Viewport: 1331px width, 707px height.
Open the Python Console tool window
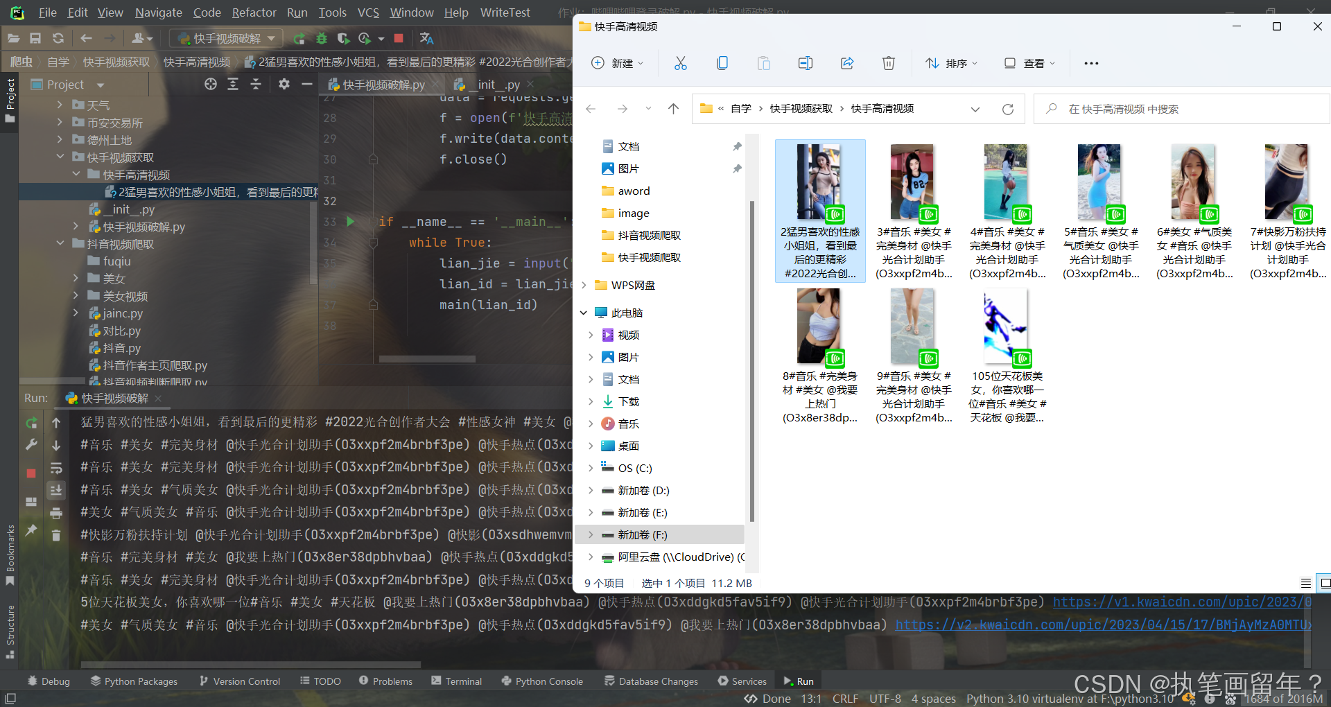(542, 681)
